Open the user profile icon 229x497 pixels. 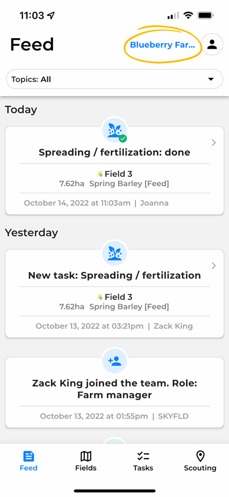point(212,45)
